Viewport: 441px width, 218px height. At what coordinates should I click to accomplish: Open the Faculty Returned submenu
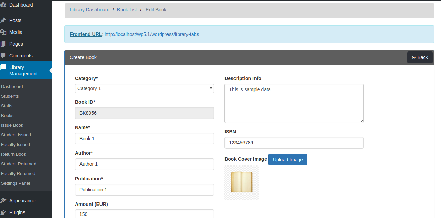tap(18, 174)
